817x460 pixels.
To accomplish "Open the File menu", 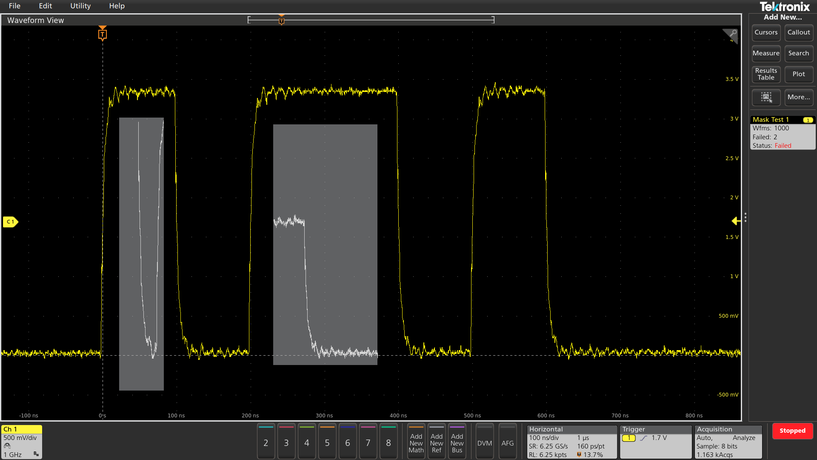I will pos(14,6).
